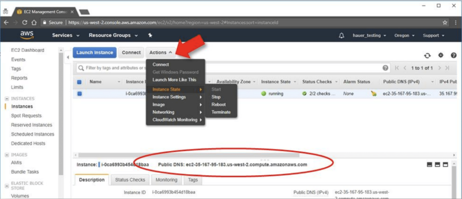The height and width of the screenshot is (199, 462).
Task: Go to next page of results
Action: pos(439,68)
